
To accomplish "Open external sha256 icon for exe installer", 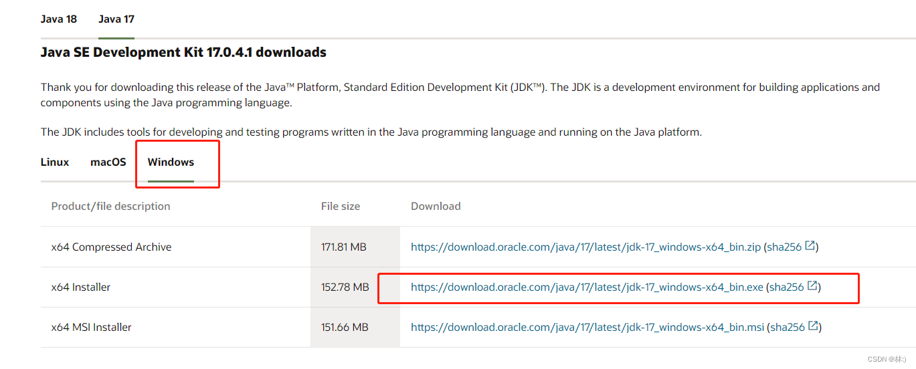I will 812,286.
